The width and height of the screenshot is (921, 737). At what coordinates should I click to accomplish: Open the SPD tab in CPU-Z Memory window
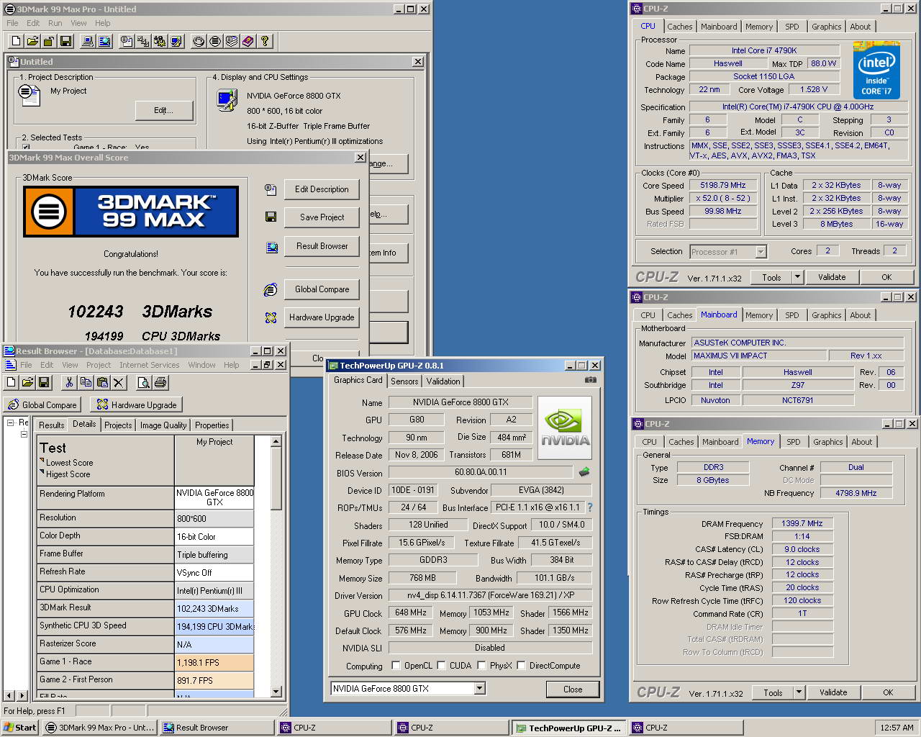coord(793,442)
